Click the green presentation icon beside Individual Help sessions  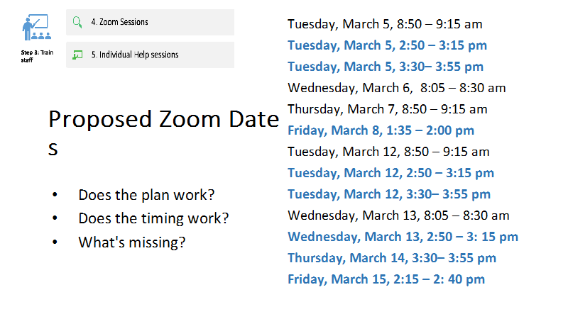[77, 55]
